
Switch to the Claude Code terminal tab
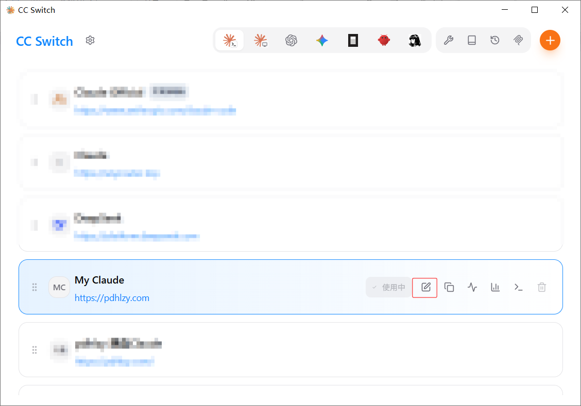tap(230, 40)
